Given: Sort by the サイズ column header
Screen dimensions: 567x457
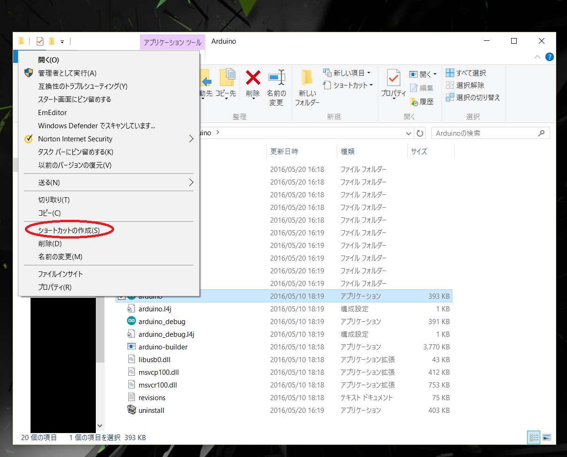Looking at the screenshot, I should (431, 151).
